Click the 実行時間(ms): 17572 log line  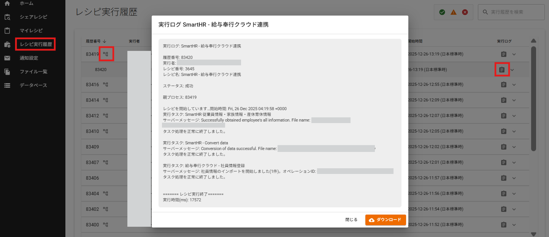click(x=182, y=199)
